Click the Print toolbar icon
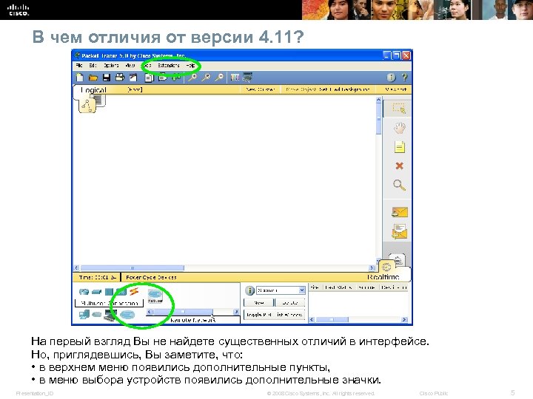 [x=120, y=78]
